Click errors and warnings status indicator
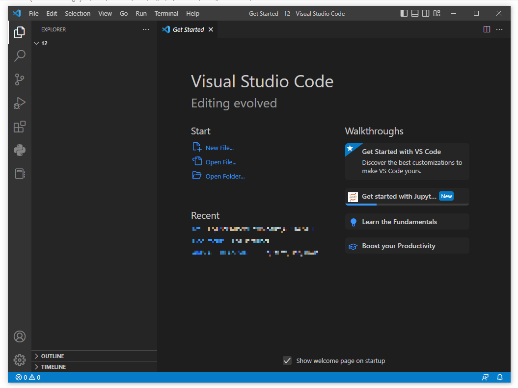This screenshot has height=388, width=518. pos(28,377)
